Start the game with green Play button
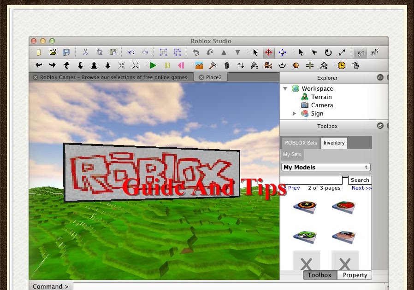 153,65
